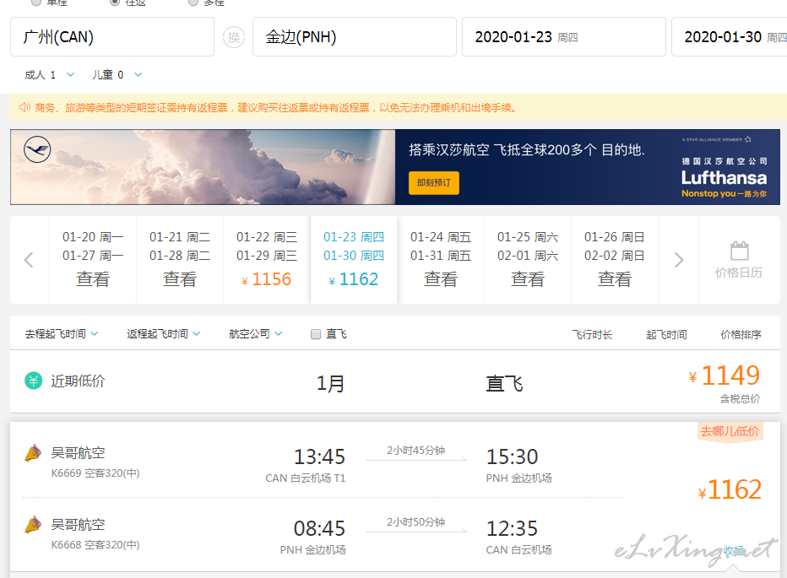The width and height of the screenshot is (787, 578).
Task: Click the 吴哥航空 logo for flight K6668
Action: (33, 525)
